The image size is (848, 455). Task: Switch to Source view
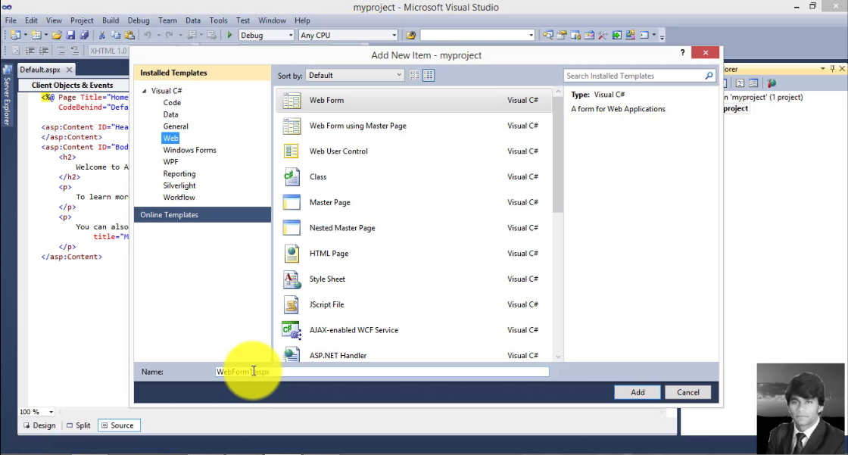(119, 425)
